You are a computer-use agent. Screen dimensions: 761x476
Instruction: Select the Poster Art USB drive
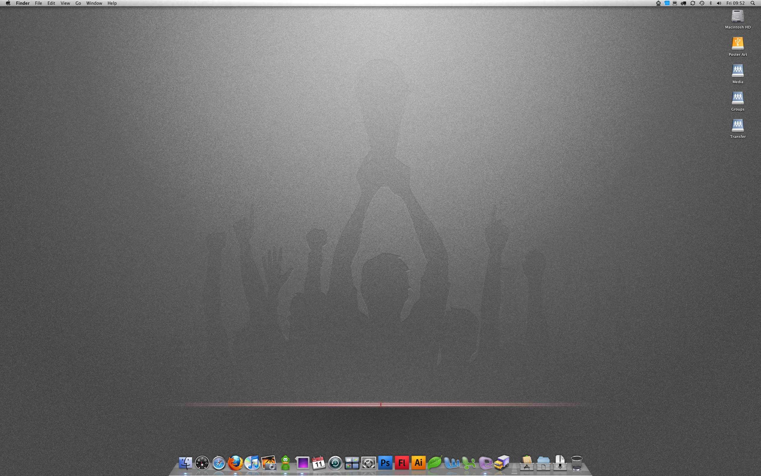738,44
